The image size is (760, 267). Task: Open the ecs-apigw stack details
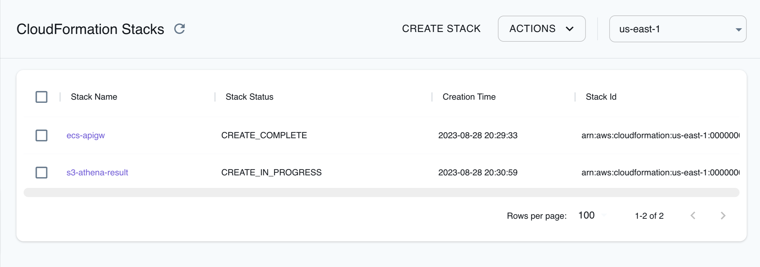86,135
